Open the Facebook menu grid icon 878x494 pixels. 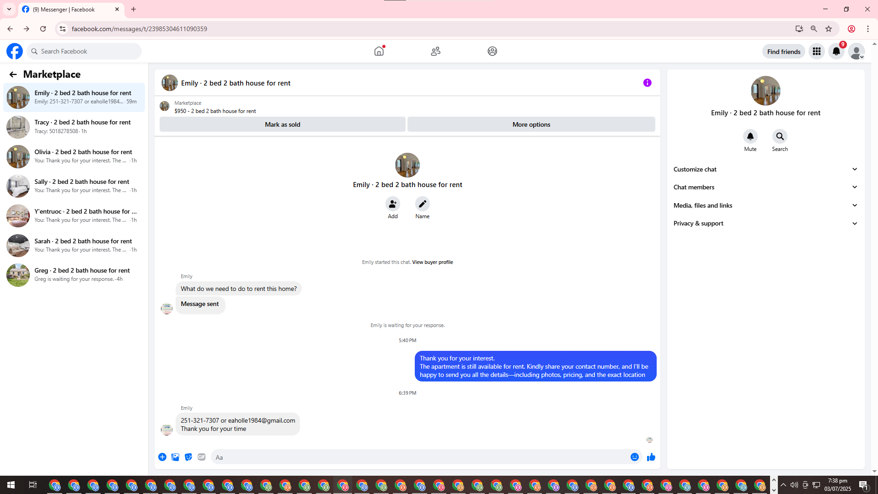[816, 51]
